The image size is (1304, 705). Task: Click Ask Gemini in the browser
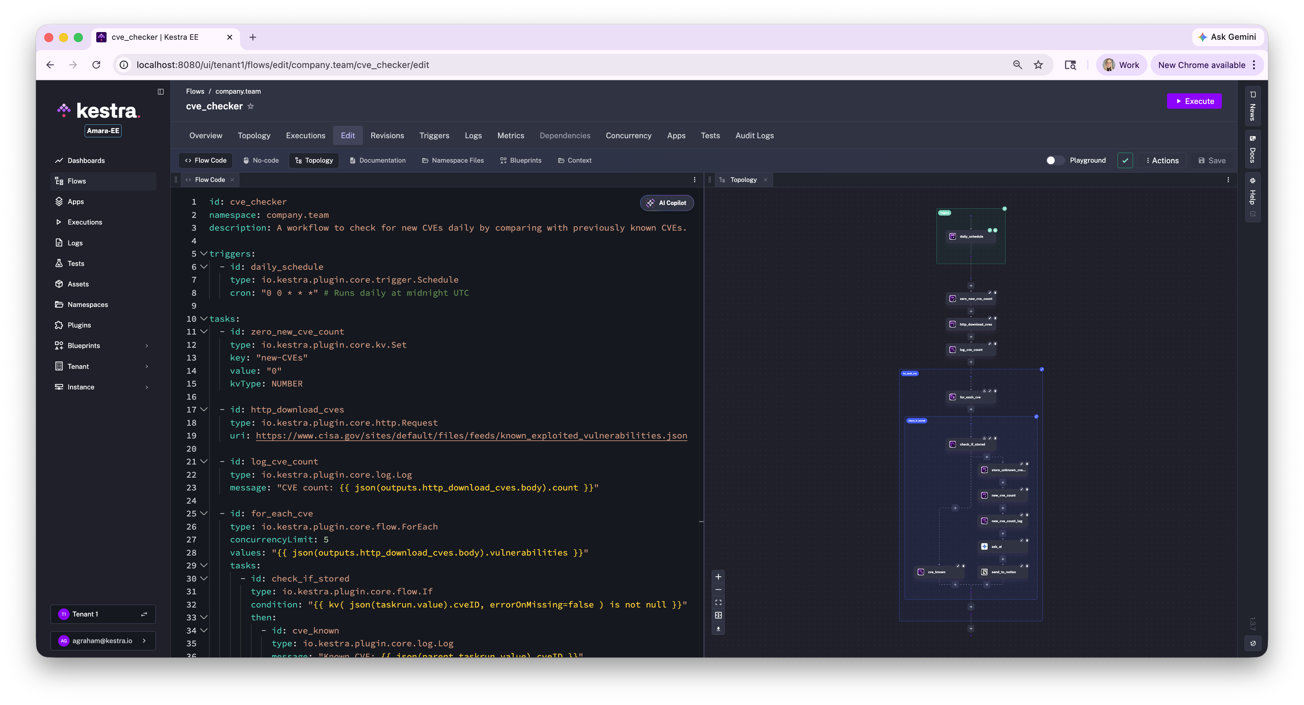pos(1227,37)
